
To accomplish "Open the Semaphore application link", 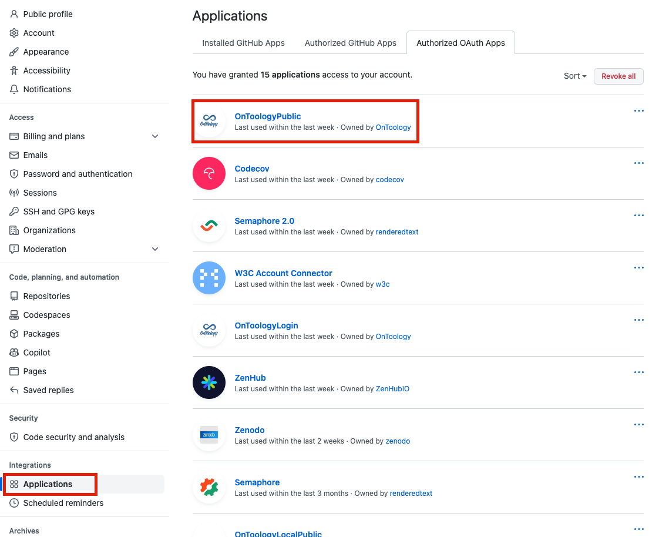I will (x=257, y=482).
